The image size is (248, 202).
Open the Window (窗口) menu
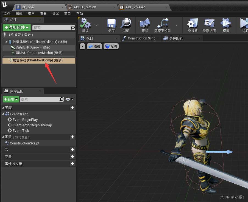[68, 14]
